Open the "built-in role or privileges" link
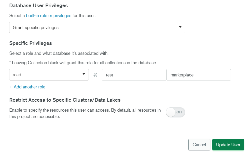Screen dimensions: 252x159 (49, 16)
